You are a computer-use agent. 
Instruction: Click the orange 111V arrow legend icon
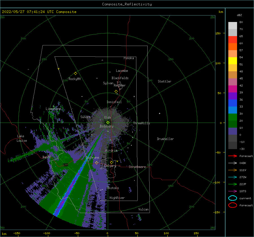233,170
